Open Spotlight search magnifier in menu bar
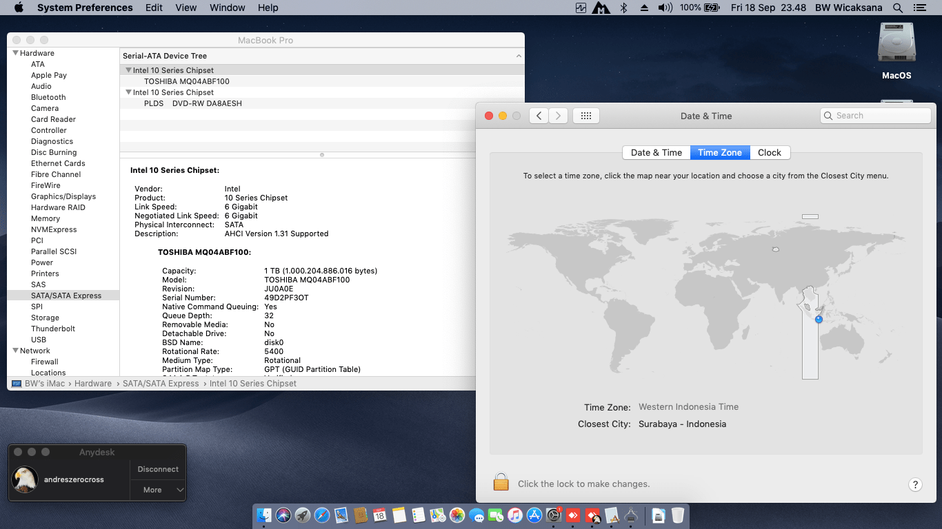The height and width of the screenshot is (529, 942). click(897, 8)
